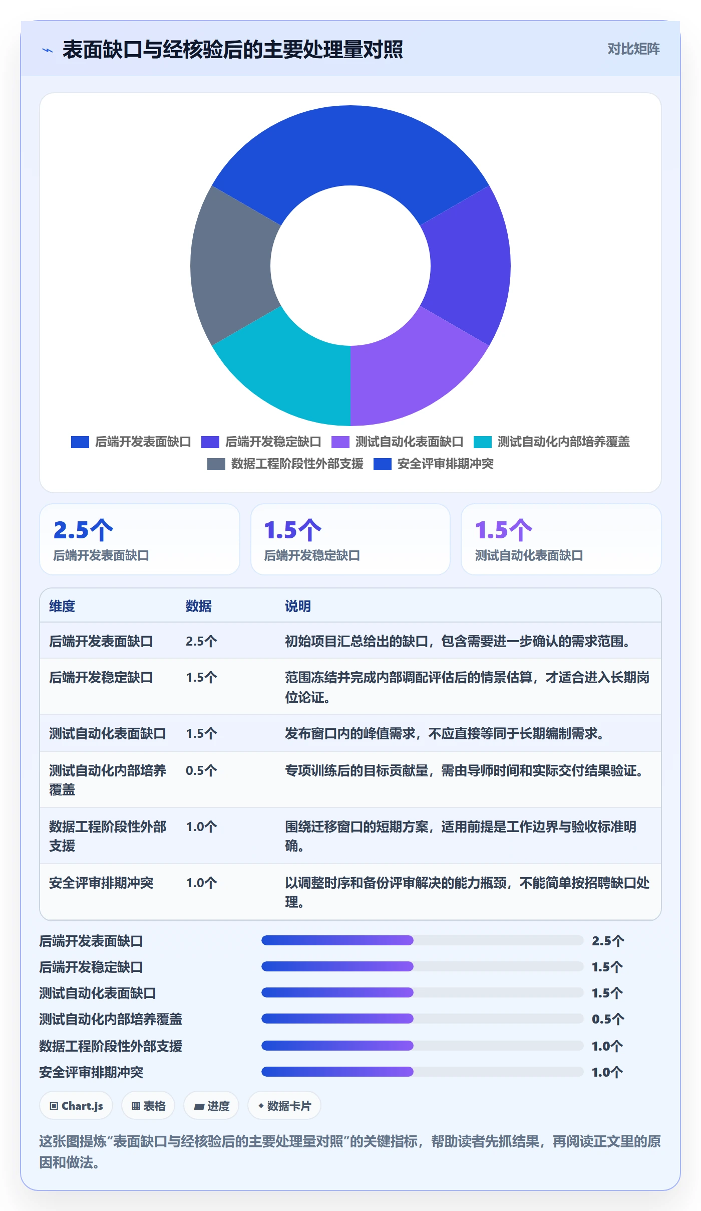
Task: Click progress bar for 后端开发稳定缺口
Action: click(x=423, y=966)
